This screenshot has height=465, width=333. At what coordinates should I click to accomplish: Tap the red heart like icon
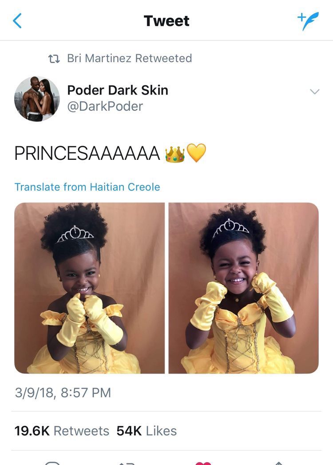tap(203, 463)
